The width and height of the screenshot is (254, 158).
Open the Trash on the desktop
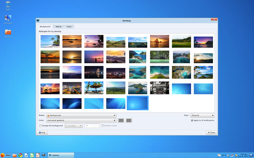point(8,5)
